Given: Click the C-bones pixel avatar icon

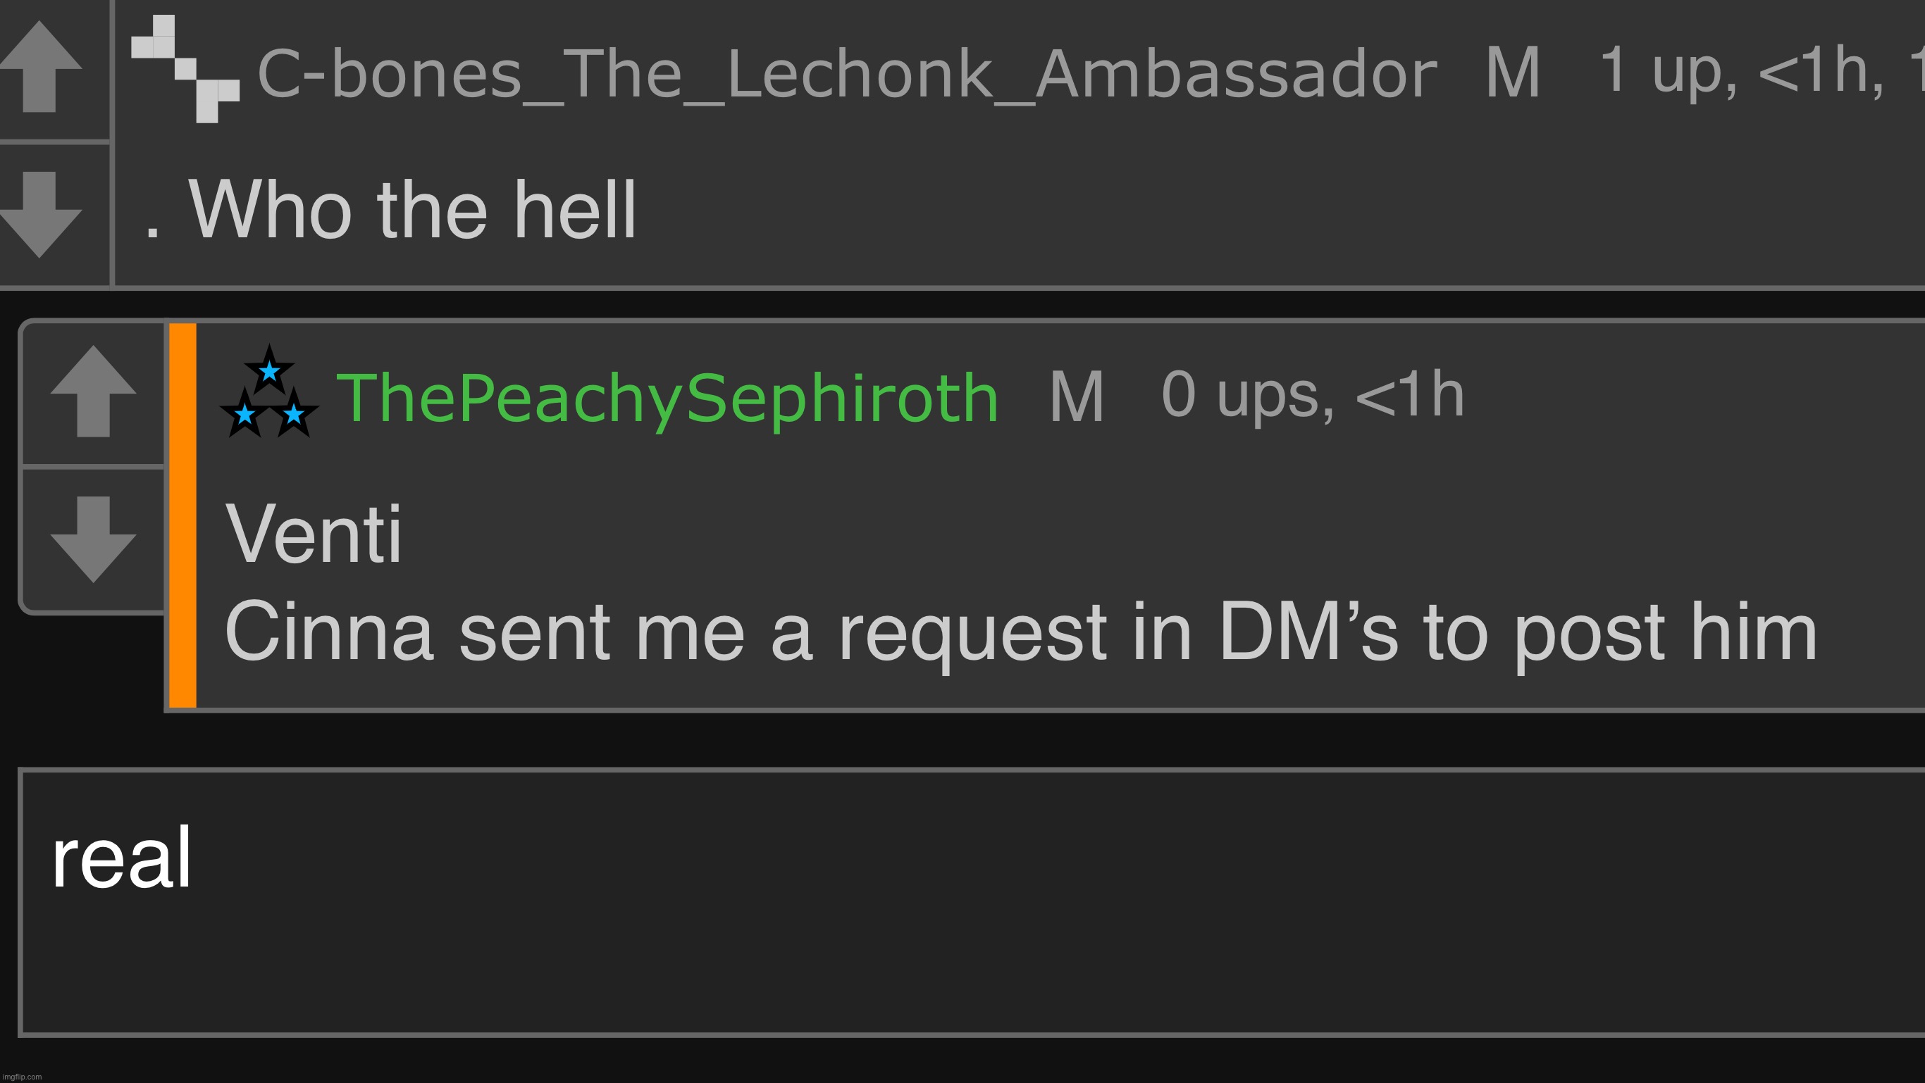Looking at the screenshot, I should click(185, 69).
